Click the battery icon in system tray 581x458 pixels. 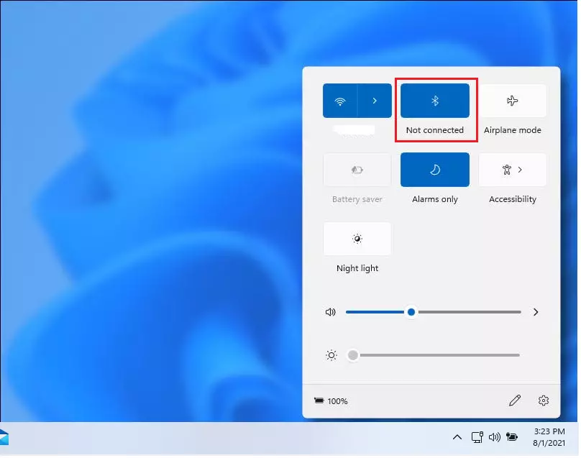512,437
